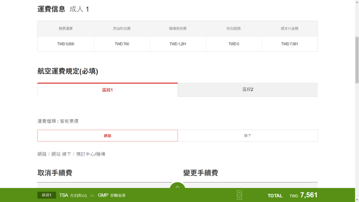The width and height of the screenshot is (359, 202).
Task: Click the 附加服務 column header
Action: (x=234, y=29)
